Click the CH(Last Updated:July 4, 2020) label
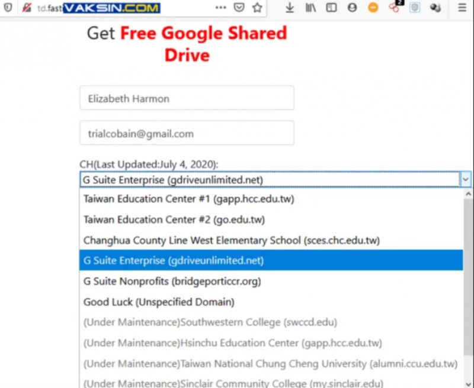The width and height of the screenshot is (474, 388). (149, 164)
